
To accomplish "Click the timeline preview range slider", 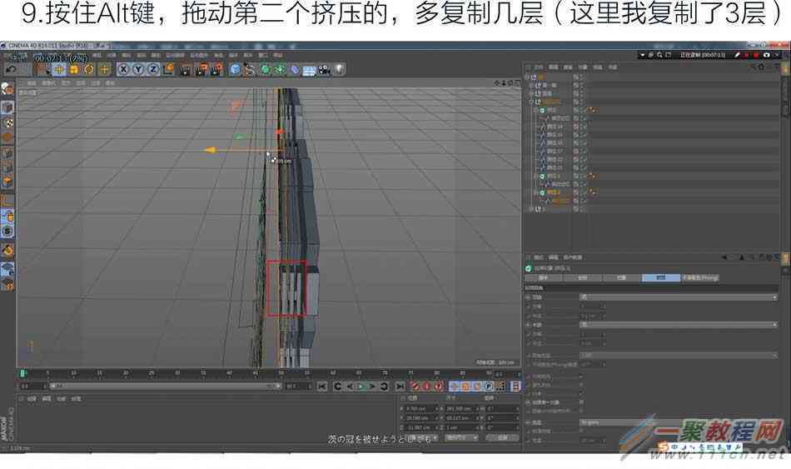I will 165,387.
